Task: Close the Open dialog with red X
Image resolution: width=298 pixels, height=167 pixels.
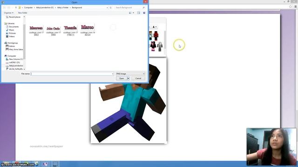Action: pyautogui.click(x=145, y=2)
